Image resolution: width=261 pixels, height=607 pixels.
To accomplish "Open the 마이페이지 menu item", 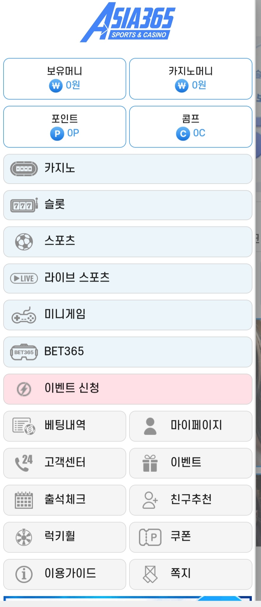I will click(x=191, y=426).
